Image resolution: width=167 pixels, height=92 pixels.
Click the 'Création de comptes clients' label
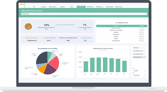[x=68, y=38]
